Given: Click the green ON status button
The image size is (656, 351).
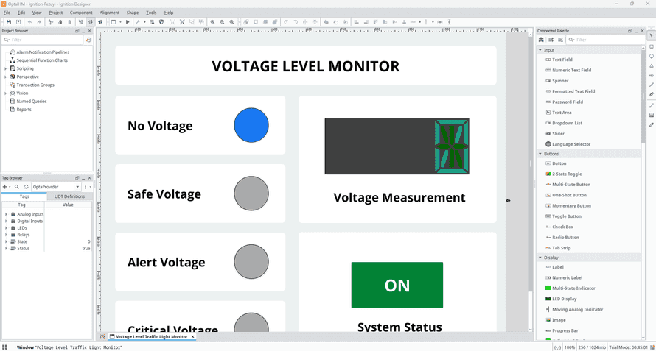Looking at the screenshot, I should pyautogui.click(x=397, y=285).
